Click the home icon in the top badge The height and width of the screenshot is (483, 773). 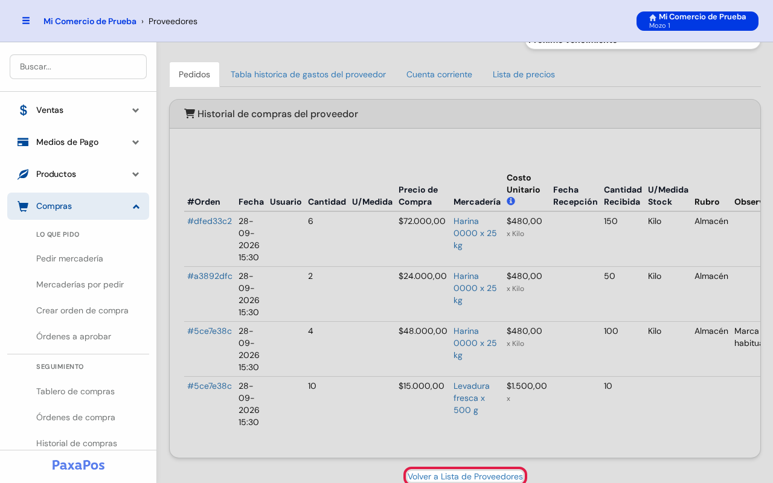pos(653,18)
